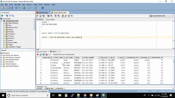
Task: Switch to the Script Output tab
Action: tap(43, 51)
